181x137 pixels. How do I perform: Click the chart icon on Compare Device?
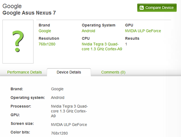click(142, 8)
